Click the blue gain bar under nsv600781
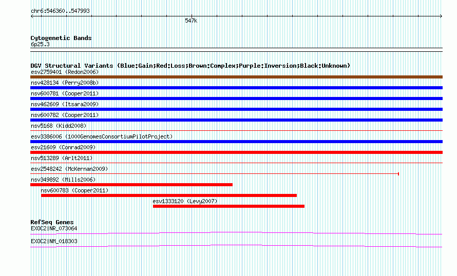Viewport: 457px width, 276px height. pos(236,98)
